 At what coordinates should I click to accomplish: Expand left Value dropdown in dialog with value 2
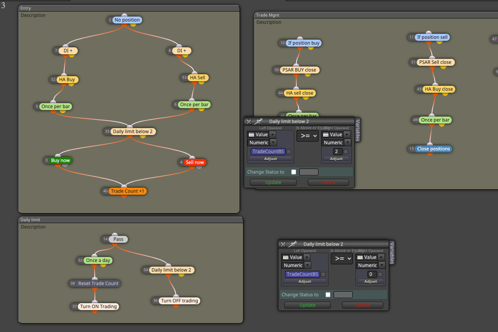(272, 135)
